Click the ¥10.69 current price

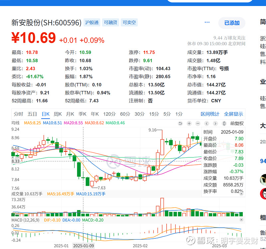[34, 38]
